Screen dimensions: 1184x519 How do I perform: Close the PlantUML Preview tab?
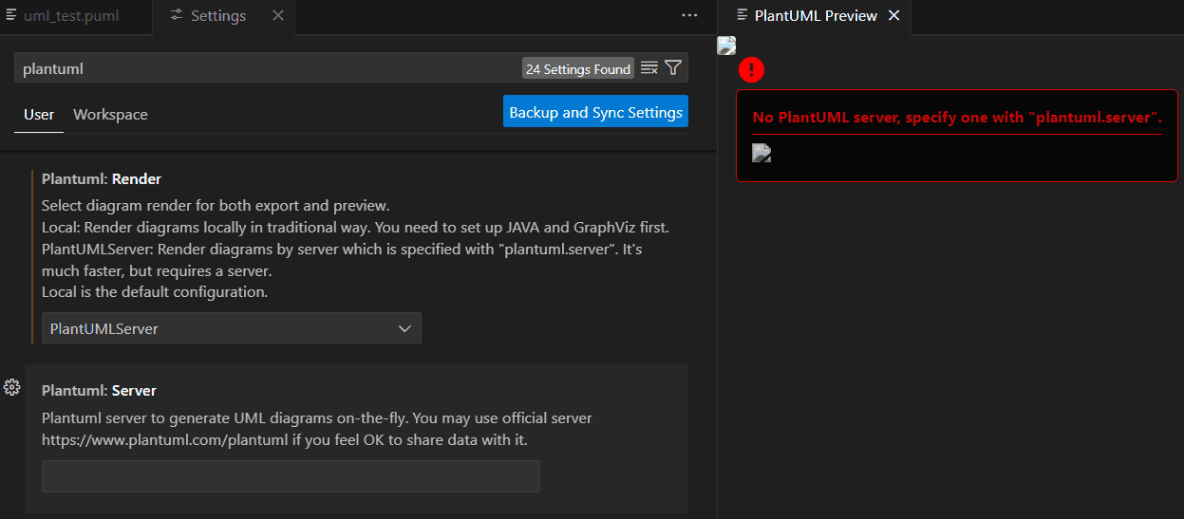(x=893, y=16)
